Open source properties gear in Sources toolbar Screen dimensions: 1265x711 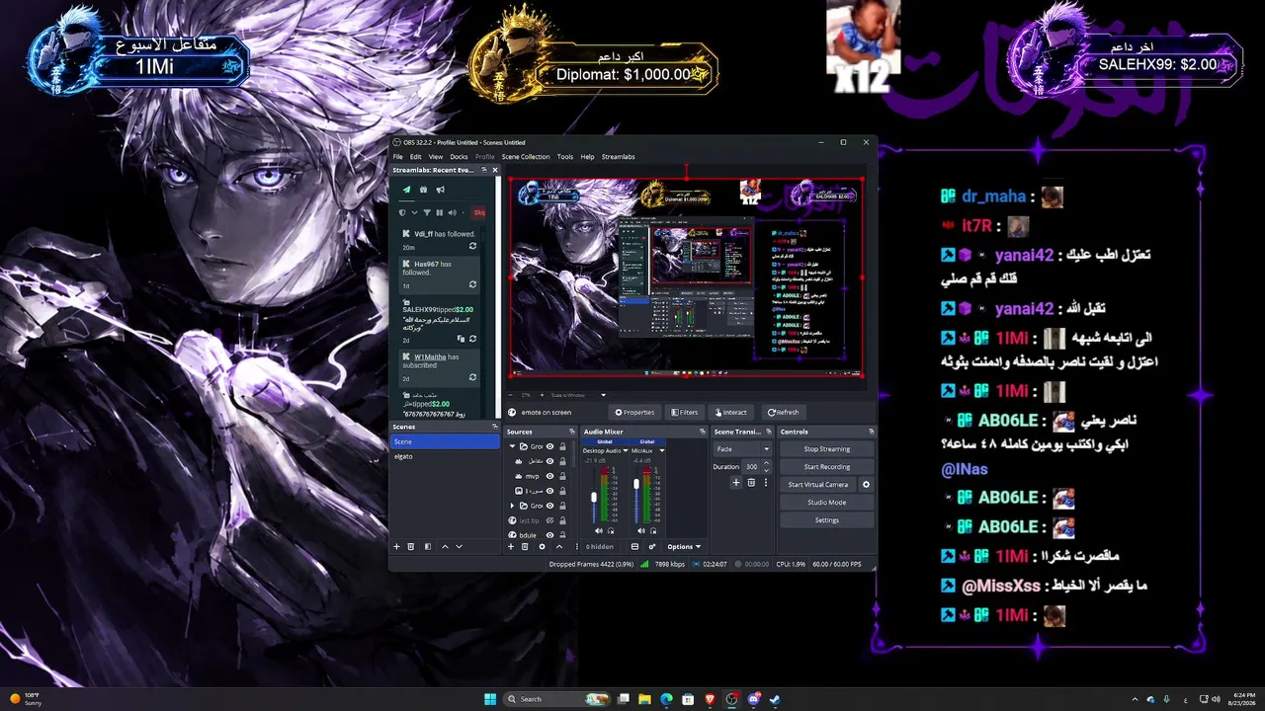[542, 546]
